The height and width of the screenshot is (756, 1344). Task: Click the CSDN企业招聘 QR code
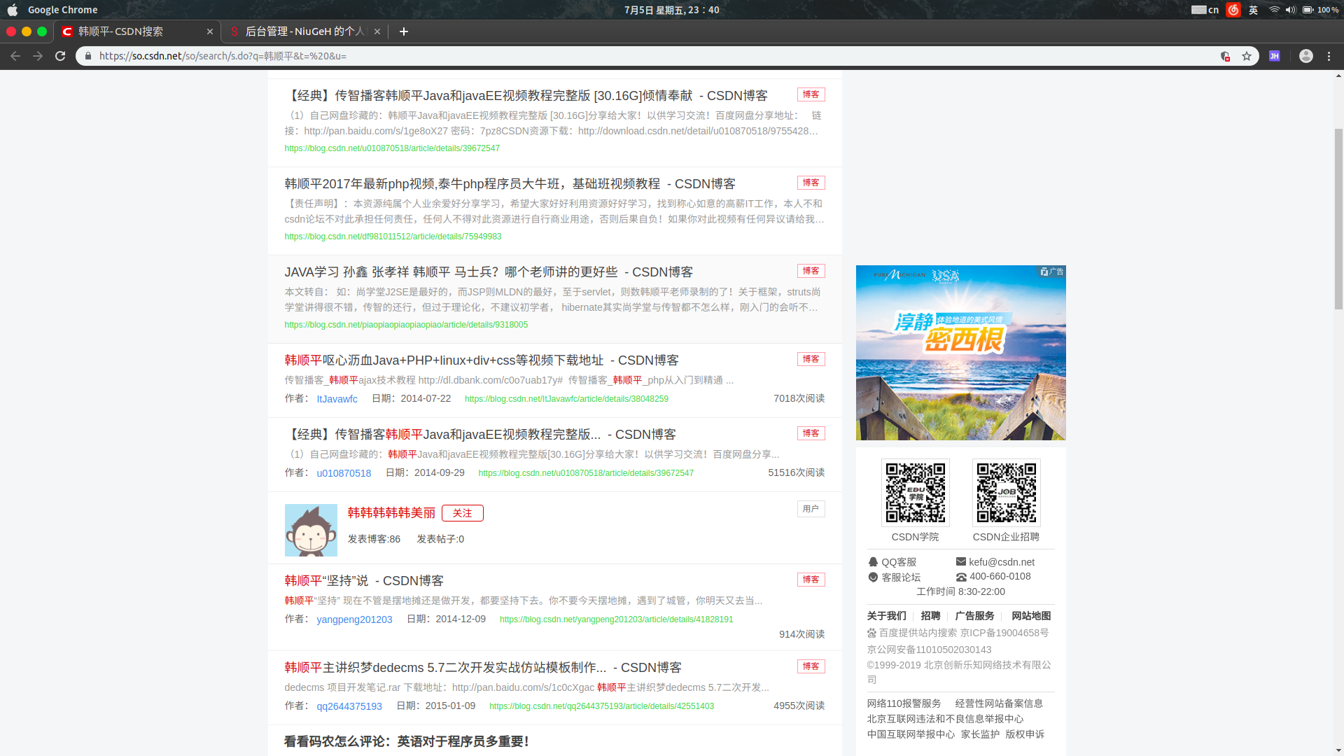point(1007,493)
